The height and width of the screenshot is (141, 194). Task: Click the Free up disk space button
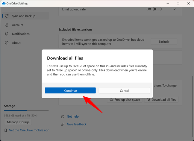point(125,100)
